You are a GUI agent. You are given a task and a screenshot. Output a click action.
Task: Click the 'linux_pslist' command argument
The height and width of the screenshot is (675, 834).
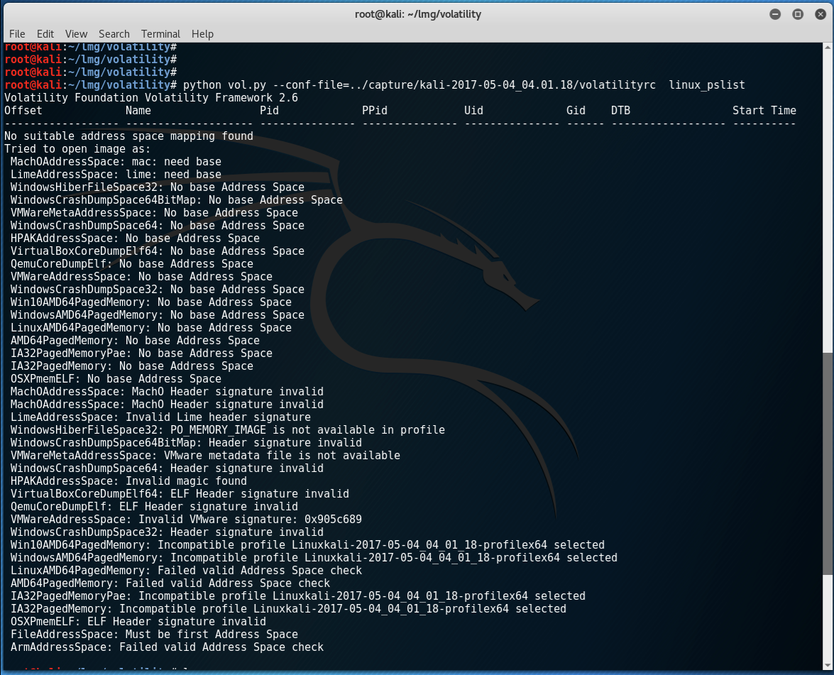(x=707, y=85)
